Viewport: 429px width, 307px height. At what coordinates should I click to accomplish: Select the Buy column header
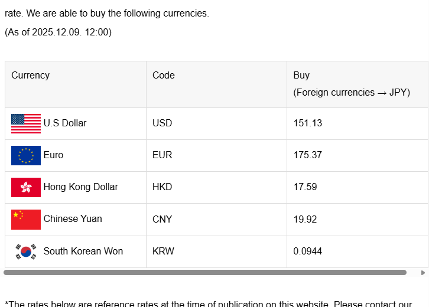[301, 76]
